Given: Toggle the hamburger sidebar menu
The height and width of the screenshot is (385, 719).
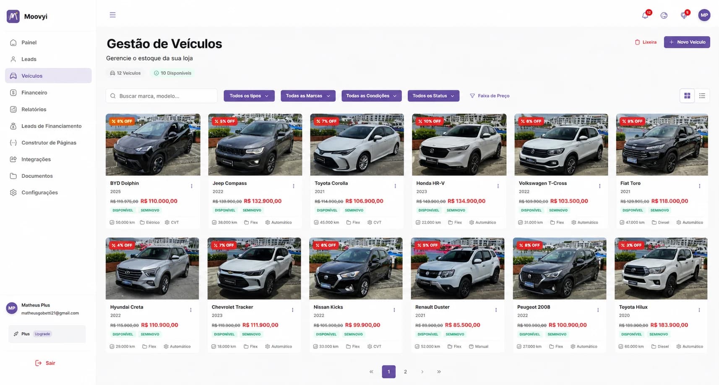Looking at the screenshot, I should pyautogui.click(x=112, y=15).
